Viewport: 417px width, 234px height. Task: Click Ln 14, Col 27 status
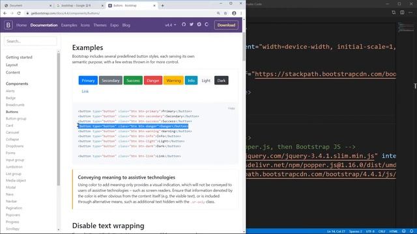(336, 231)
